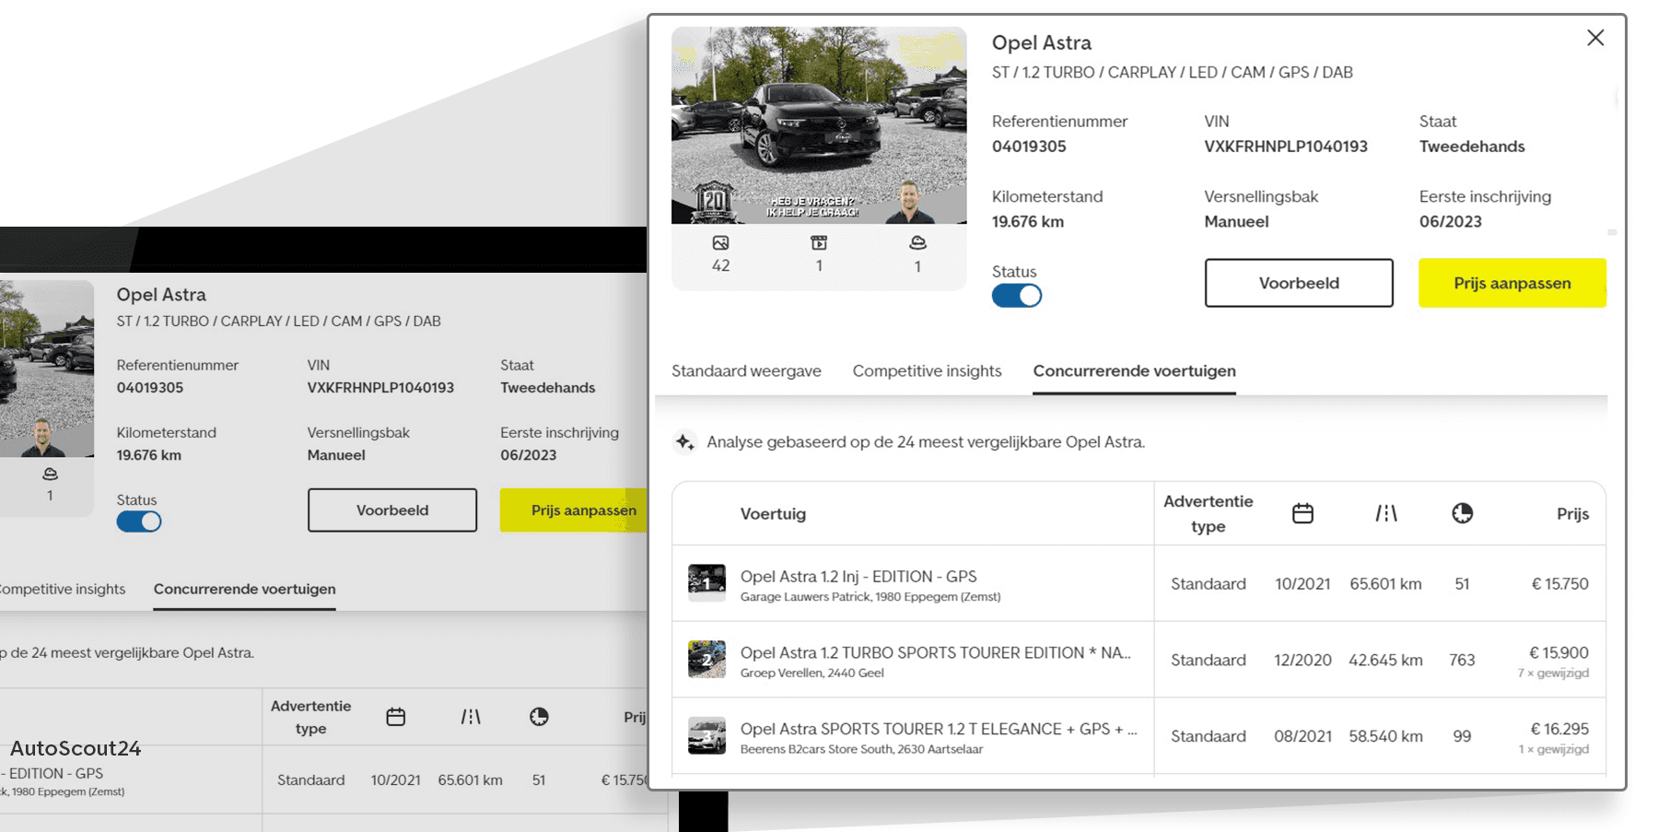Click the 360 view icon in popup

[917, 243]
